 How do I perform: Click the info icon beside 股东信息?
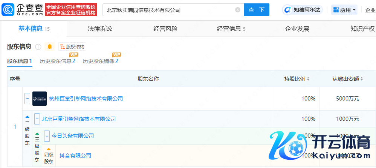point(38,47)
